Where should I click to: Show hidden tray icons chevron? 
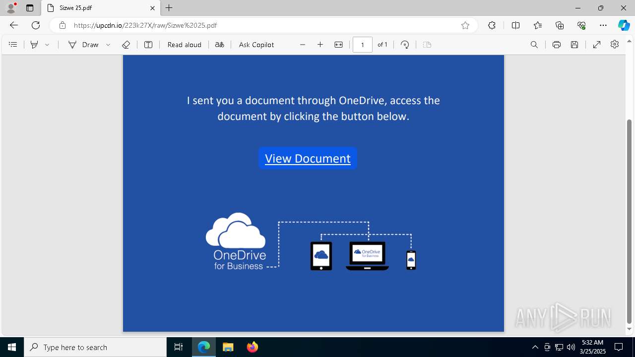pyautogui.click(x=535, y=347)
